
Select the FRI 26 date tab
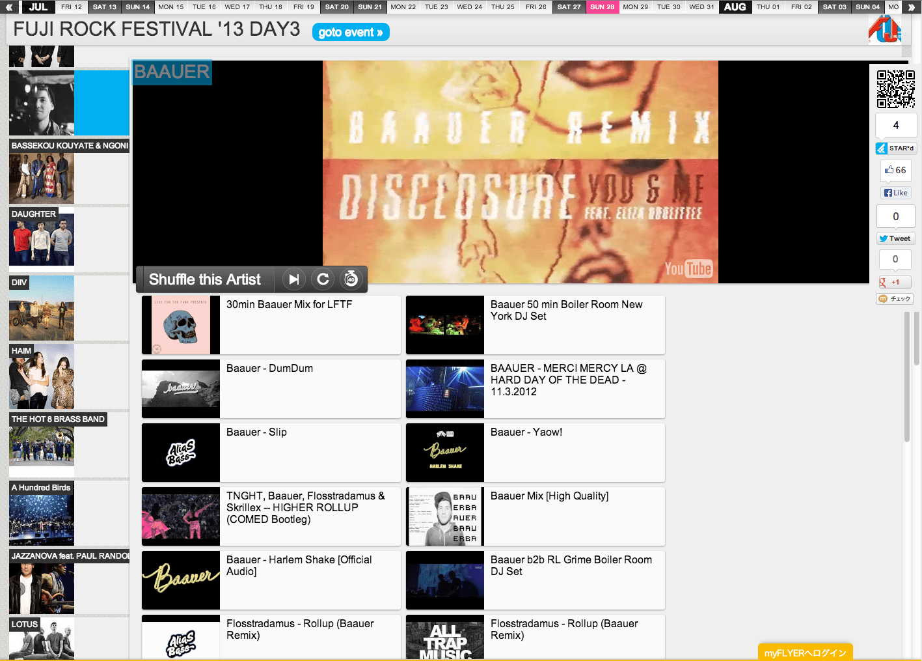coord(536,7)
